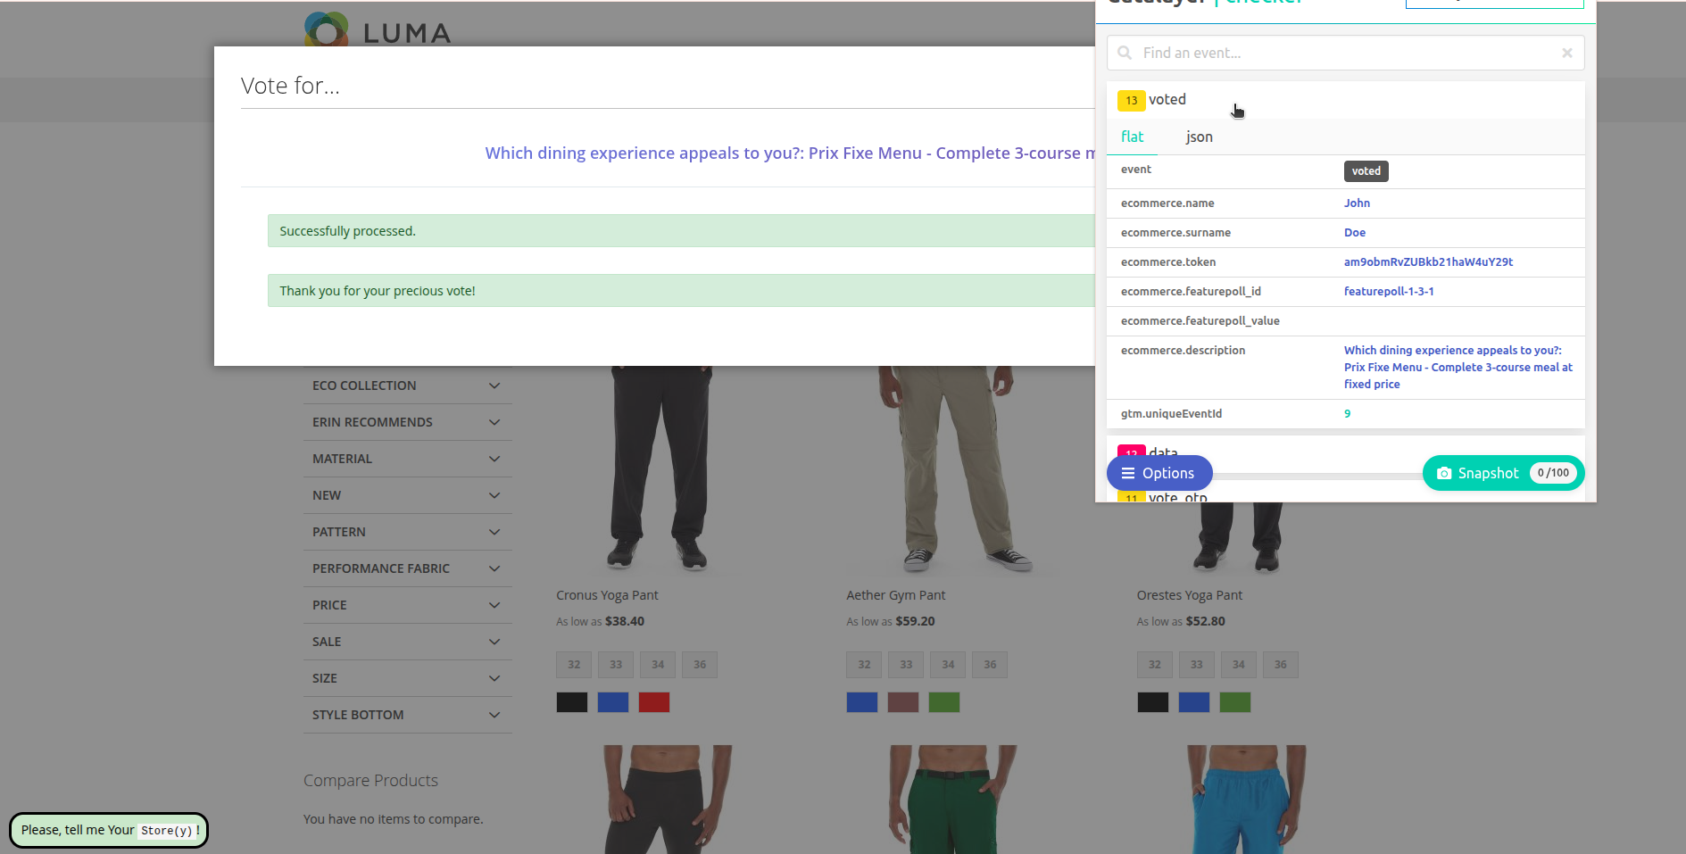The width and height of the screenshot is (1686, 854).
Task: Expand the Material filter chevron
Action: [494, 459]
